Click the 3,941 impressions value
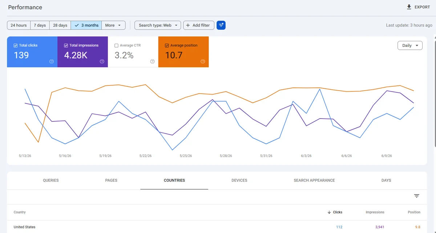Viewport: 436px width, 233px height. point(379,227)
